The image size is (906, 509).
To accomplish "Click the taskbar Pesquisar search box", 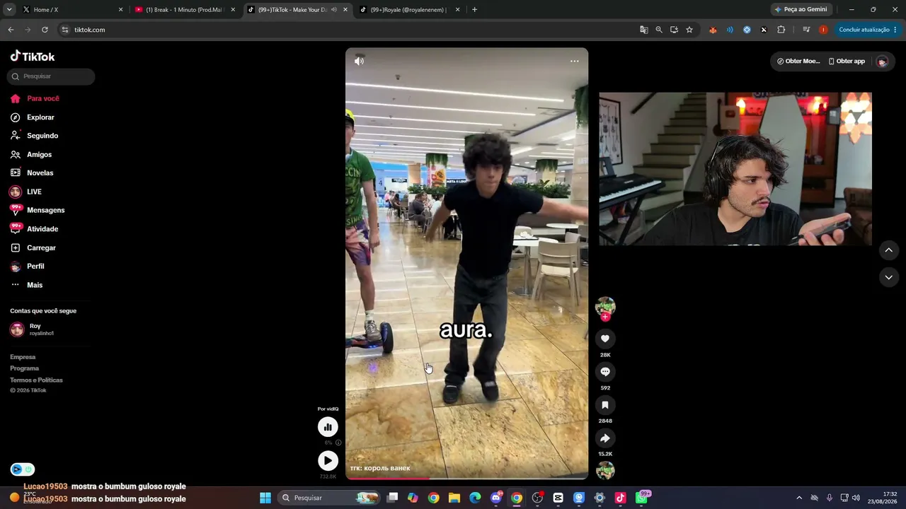I will (x=329, y=498).
